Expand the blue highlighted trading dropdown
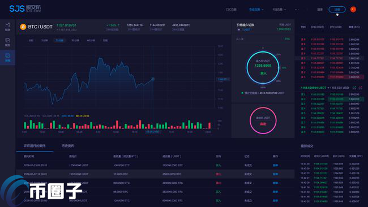The image size is (368, 207). [256, 10]
